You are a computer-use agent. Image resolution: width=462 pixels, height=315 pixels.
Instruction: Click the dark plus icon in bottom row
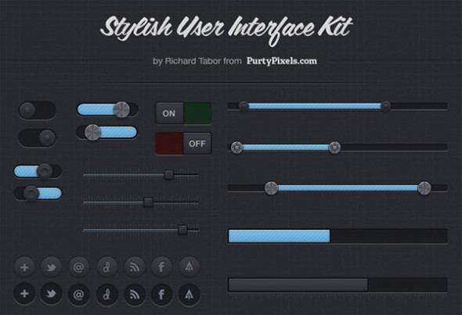[24, 294]
